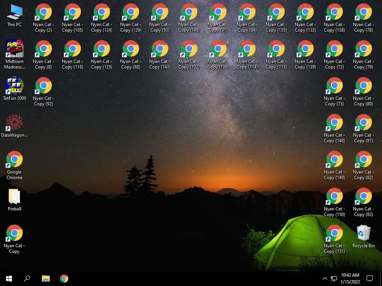Viewport: 382px width, 286px height.
Task: Select Nyan Cat - Copy (114) shortcut
Action: (247, 55)
